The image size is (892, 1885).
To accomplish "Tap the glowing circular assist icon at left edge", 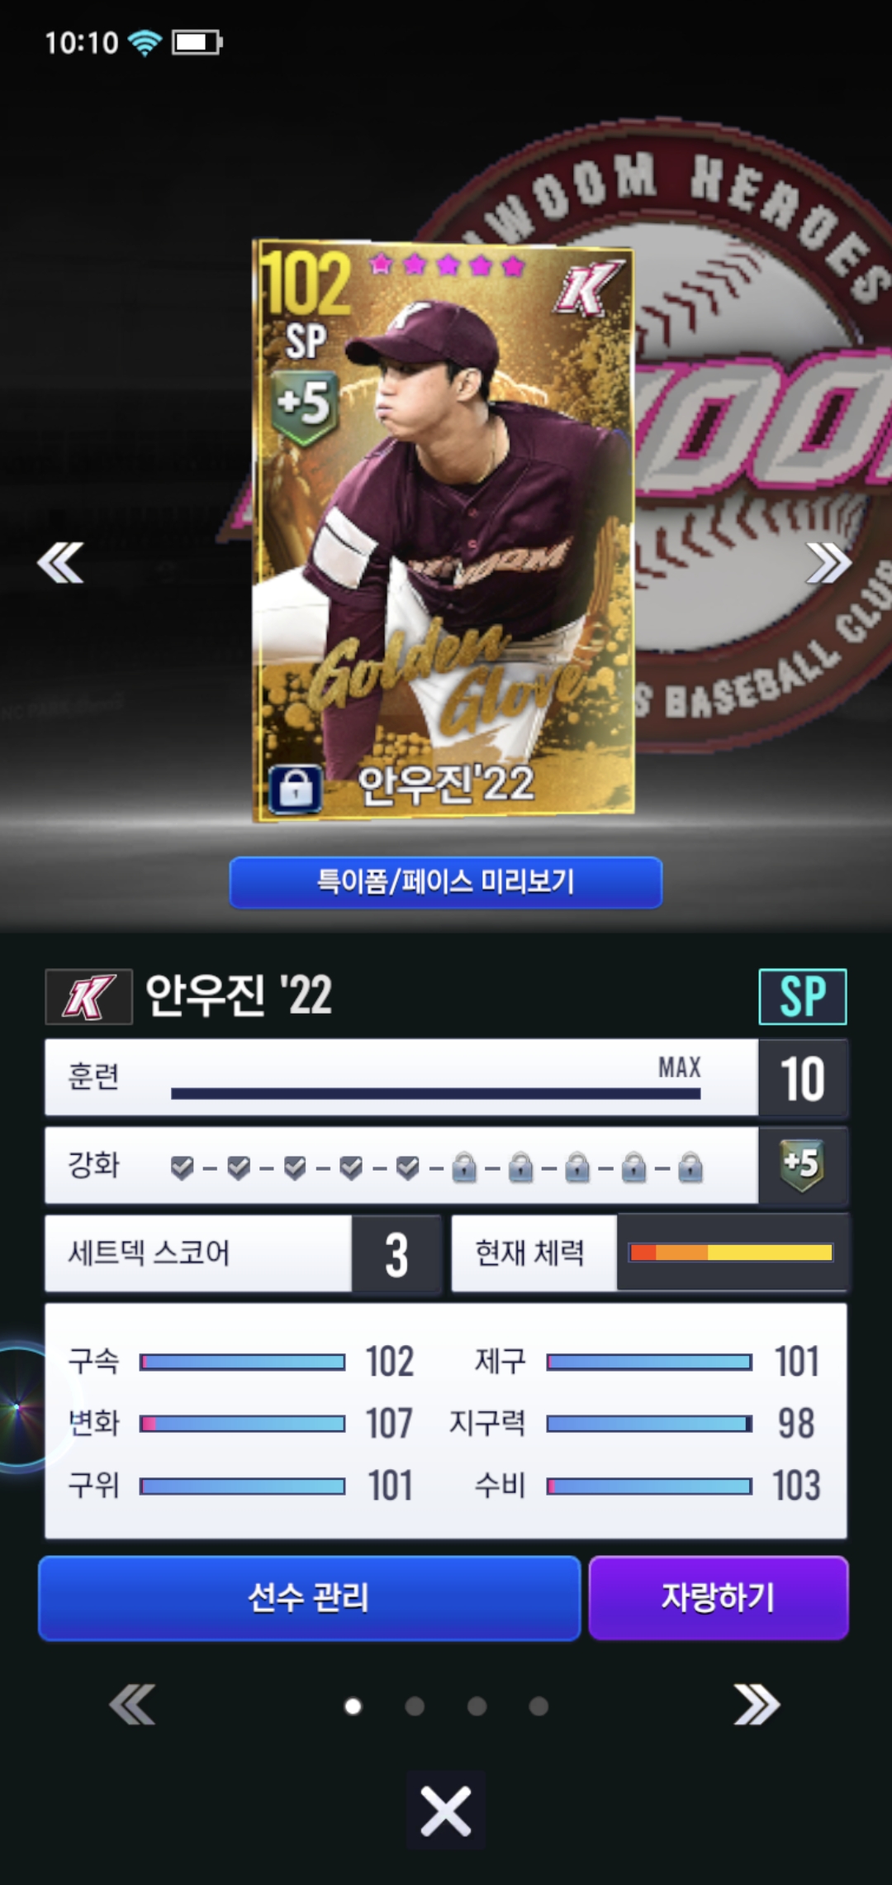I will pos(18,1405).
